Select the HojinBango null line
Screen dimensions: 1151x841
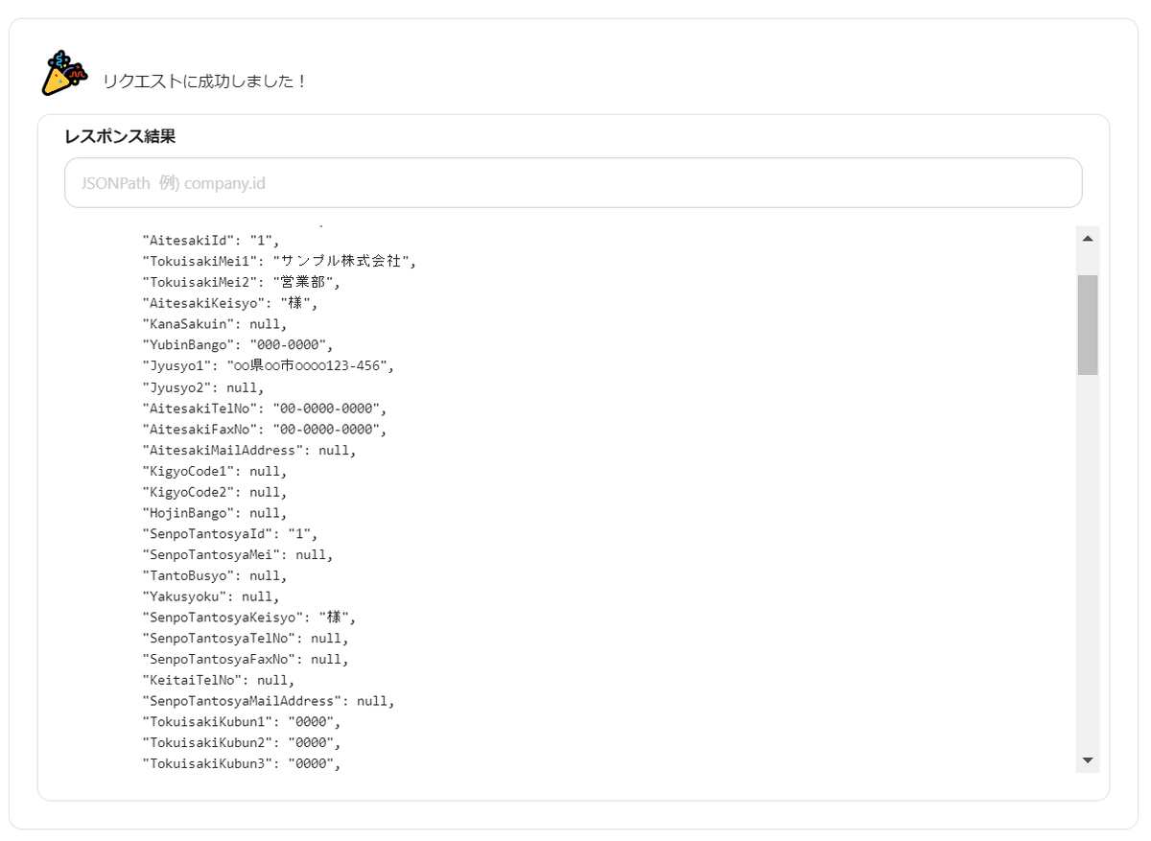(214, 513)
